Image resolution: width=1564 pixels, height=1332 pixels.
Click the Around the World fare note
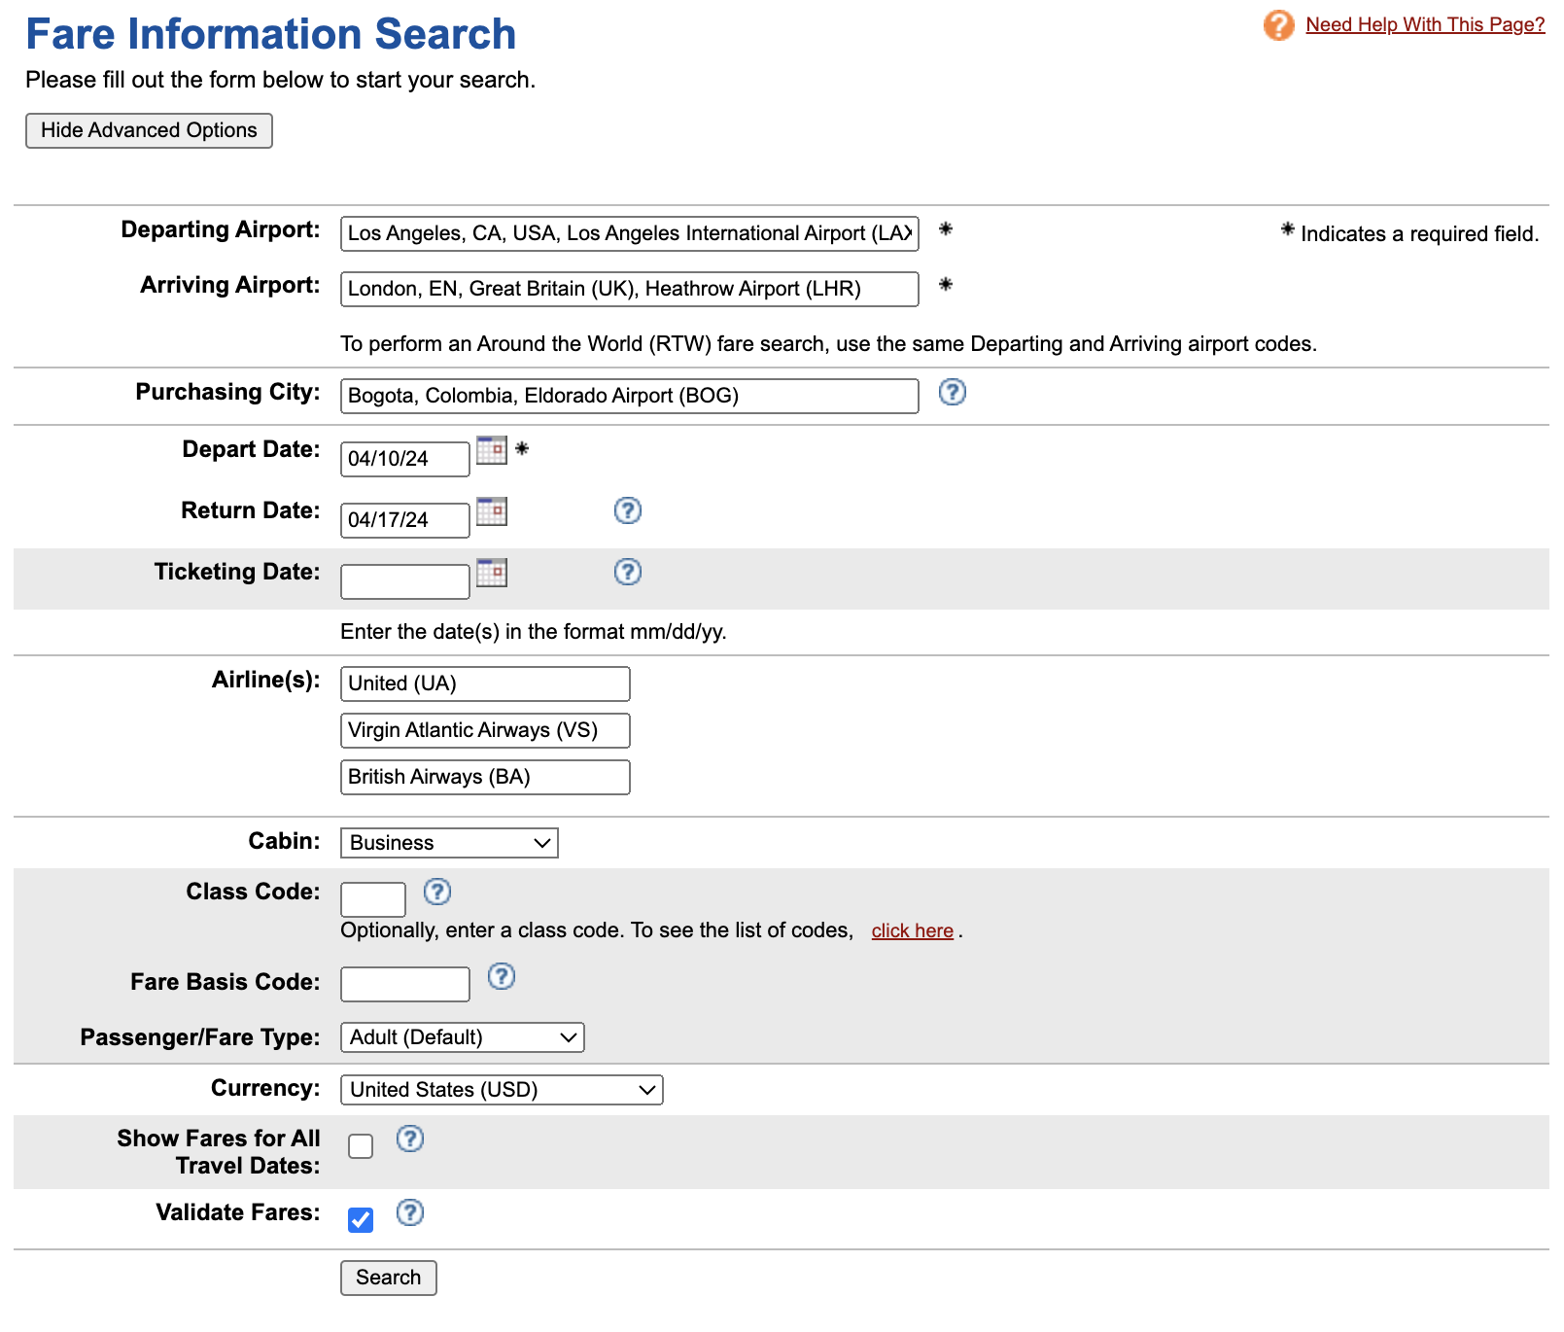[x=829, y=344]
